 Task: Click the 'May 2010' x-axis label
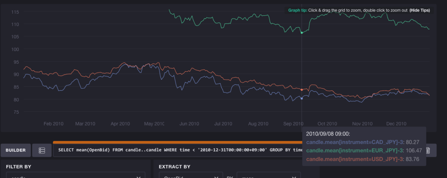[154, 124]
